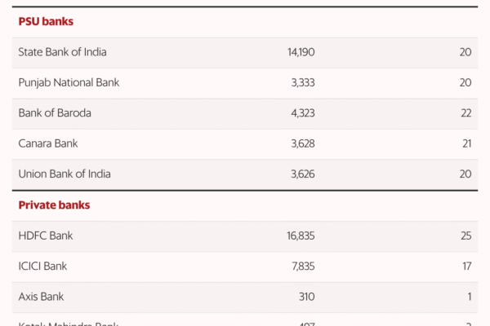Click the 7,835 figure
The image size is (490, 326).
pos(302,266)
